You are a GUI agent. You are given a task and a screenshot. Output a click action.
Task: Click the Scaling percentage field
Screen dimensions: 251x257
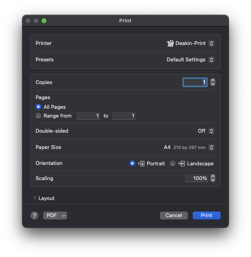[197, 179]
